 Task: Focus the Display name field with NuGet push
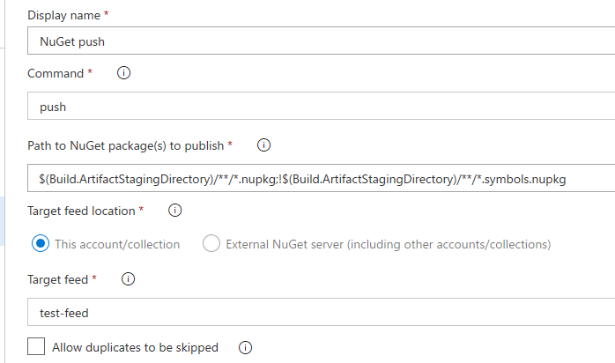point(322,41)
